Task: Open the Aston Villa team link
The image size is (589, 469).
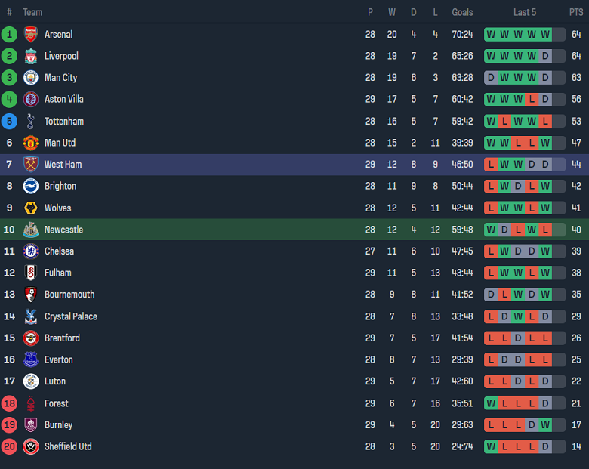Action: [64, 100]
